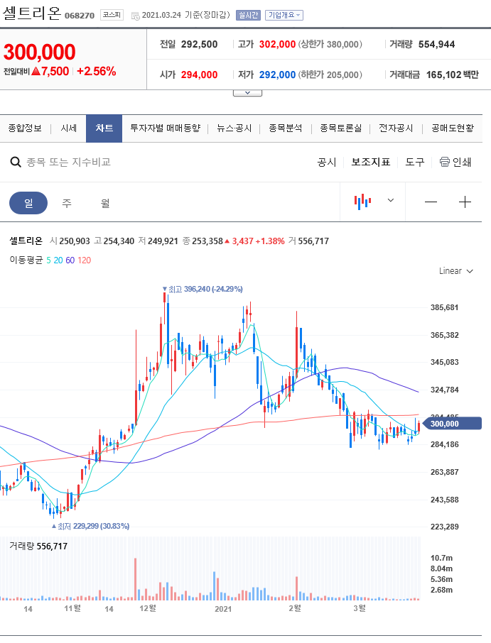The image size is (491, 643).
Task: Click the 셀트리온 stock title
Action: tap(31, 13)
